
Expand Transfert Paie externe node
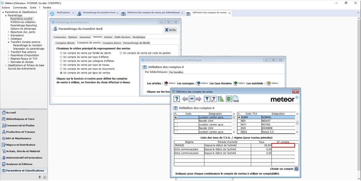coord(9,52)
